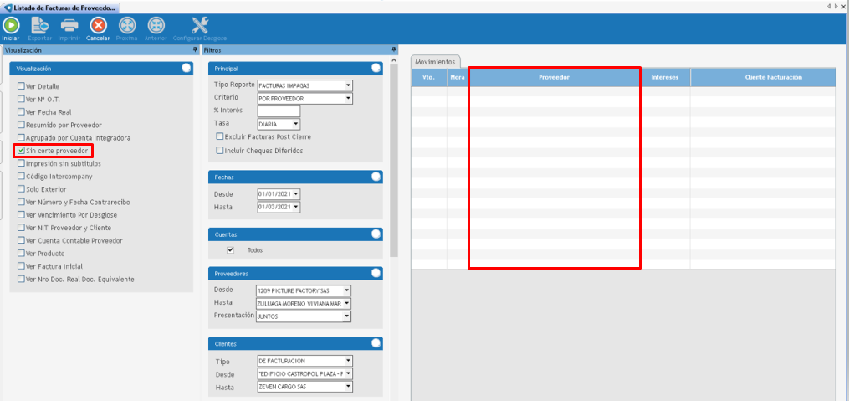
Task: Expand the Criterio combo box
Action: point(348,98)
